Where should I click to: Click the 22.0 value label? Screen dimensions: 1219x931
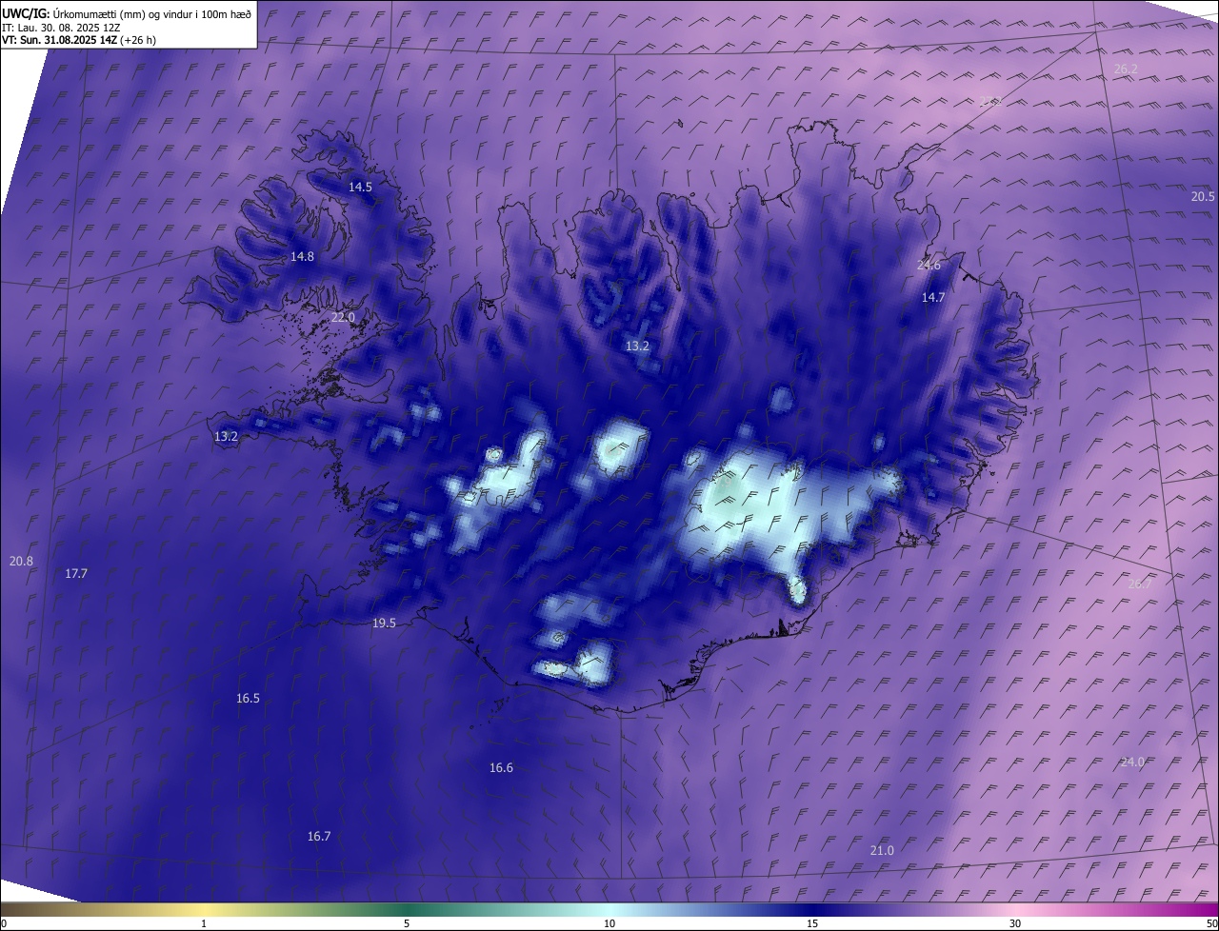(343, 318)
